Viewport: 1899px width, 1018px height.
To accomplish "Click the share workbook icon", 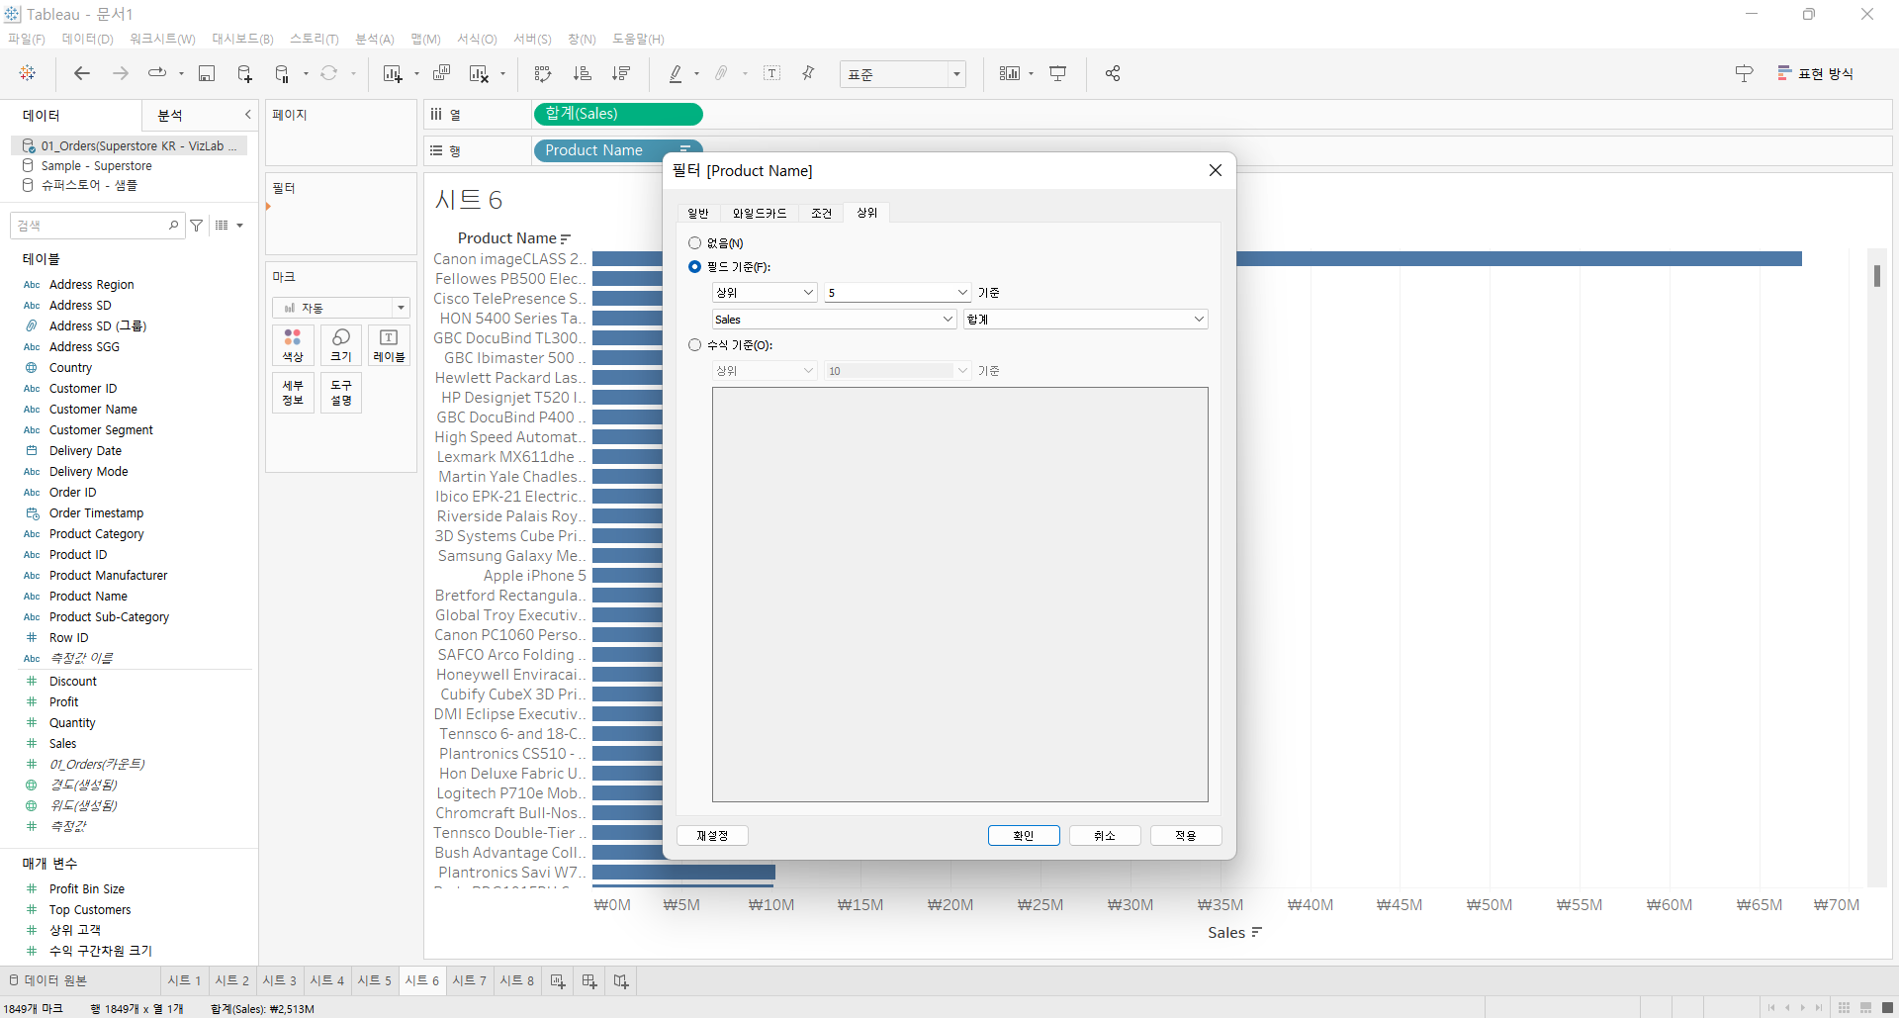I will coord(1113,73).
